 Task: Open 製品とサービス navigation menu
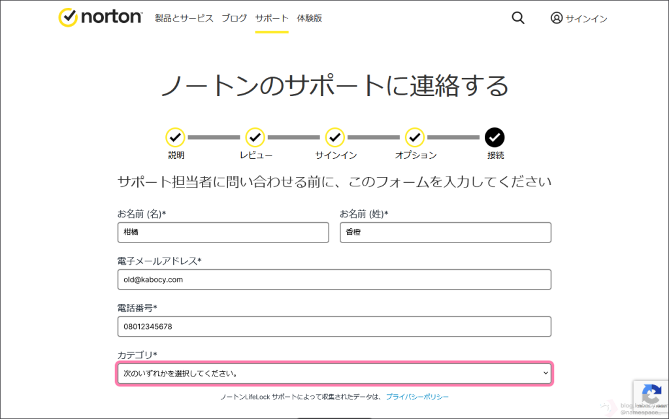coord(184,18)
